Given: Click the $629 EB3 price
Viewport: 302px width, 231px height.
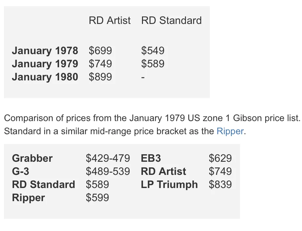Looking at the screenshot, I should coord(220,158).
